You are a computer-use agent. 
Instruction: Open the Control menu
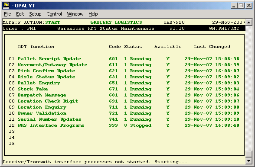click(54, 14)
